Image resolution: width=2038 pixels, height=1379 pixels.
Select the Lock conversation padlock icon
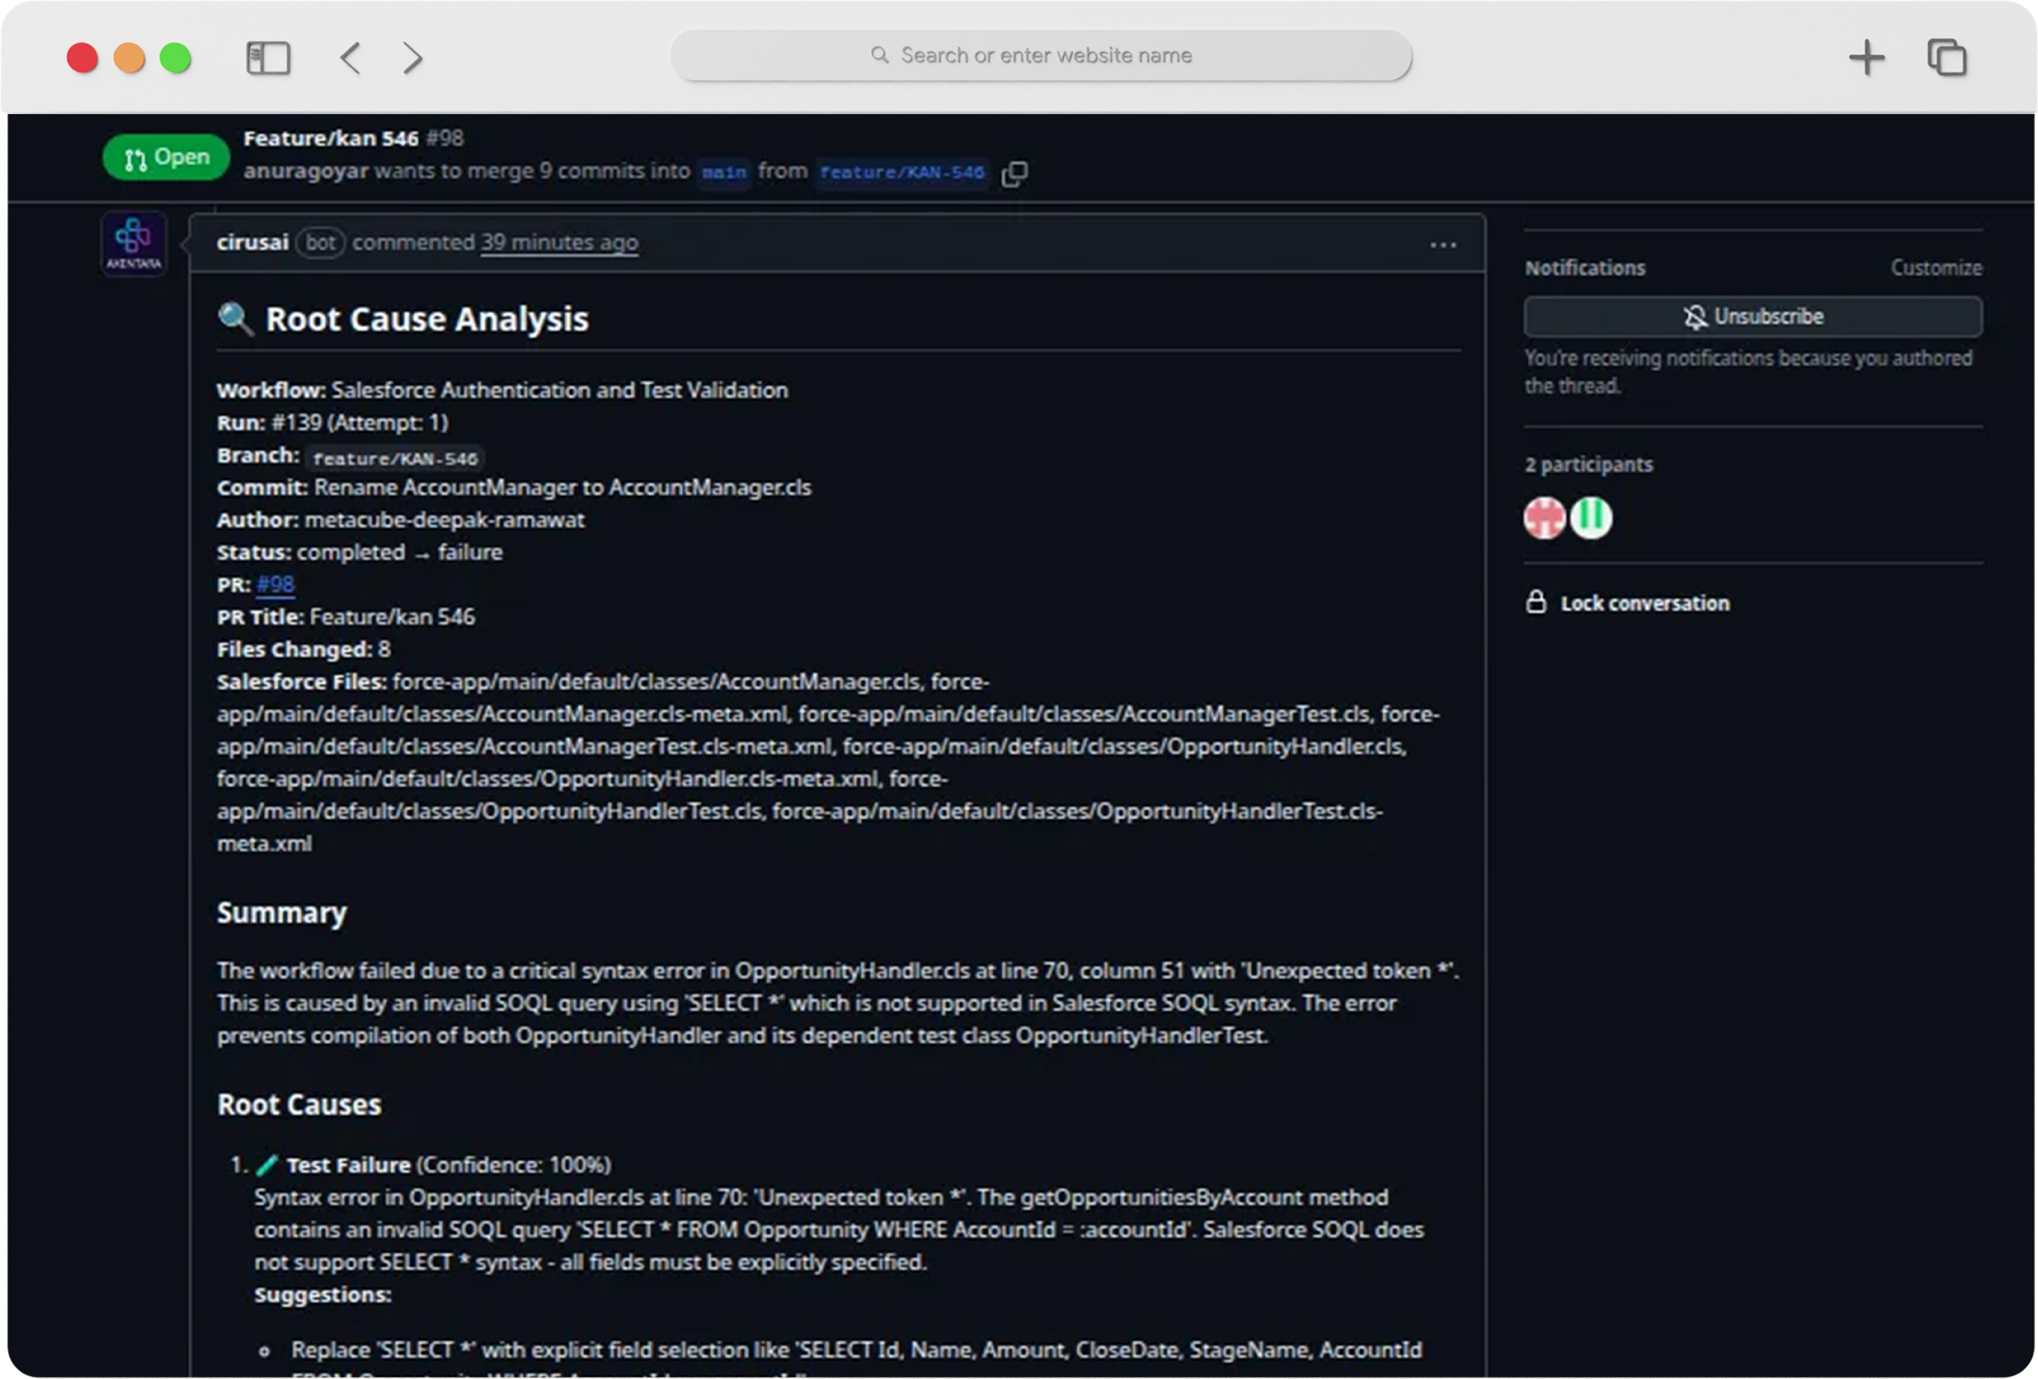point(1537,602)
